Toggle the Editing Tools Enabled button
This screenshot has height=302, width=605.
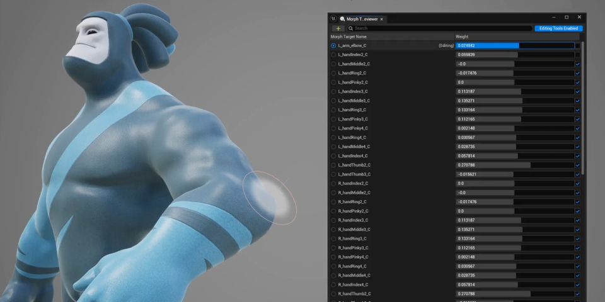558,28
